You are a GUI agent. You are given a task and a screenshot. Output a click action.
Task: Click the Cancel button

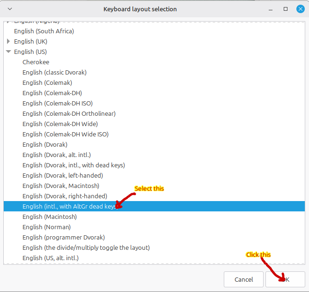click(243, 279)
